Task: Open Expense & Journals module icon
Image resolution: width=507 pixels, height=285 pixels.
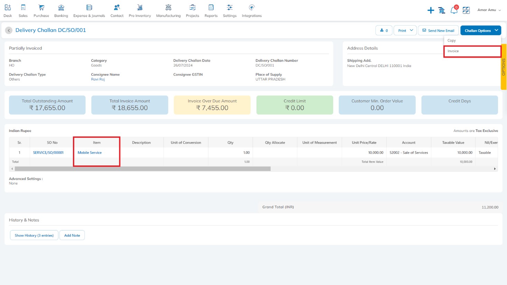Action: click(89, 7)
